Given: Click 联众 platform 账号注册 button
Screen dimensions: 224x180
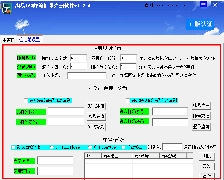Looking at the screenshot, I should pyautogui.click(x=201, y=106).
